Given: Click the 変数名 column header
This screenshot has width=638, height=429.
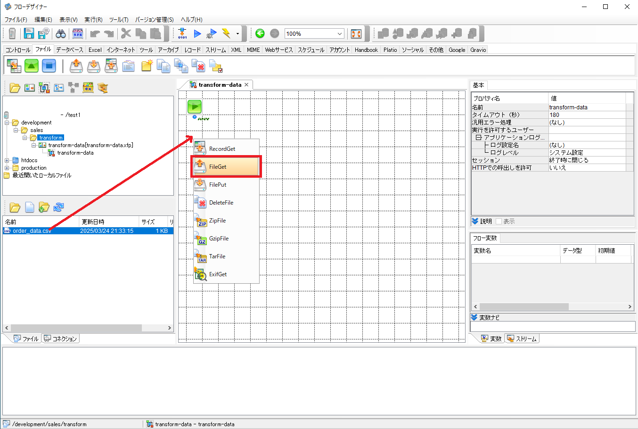Looking at the screenshot, I should (516, 250).
